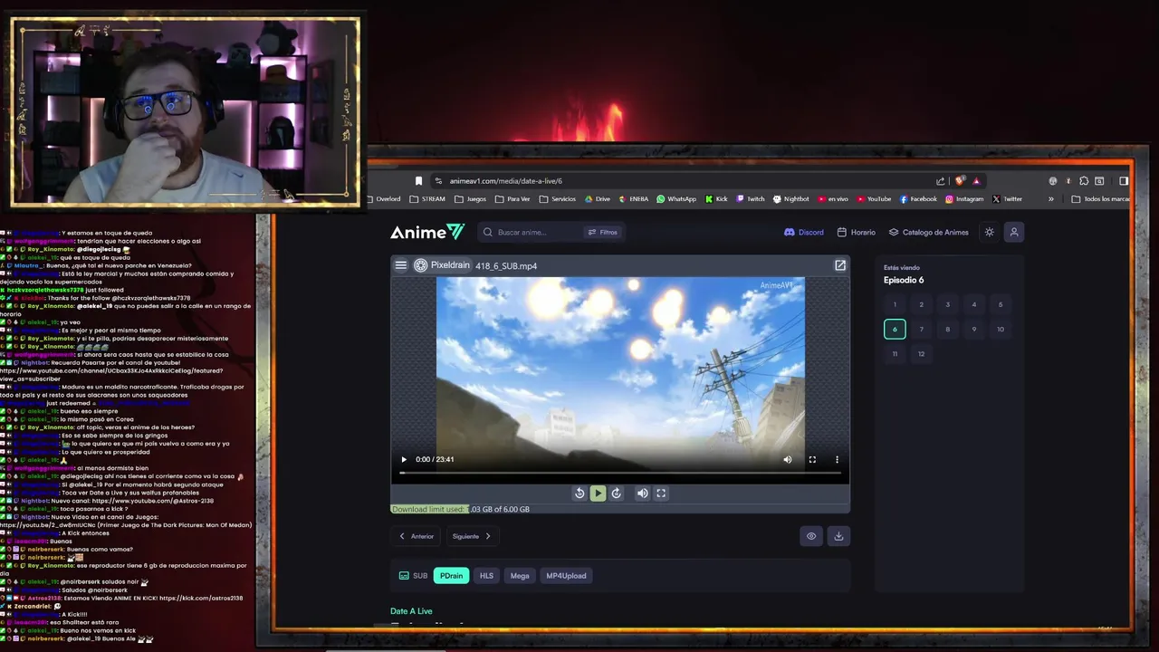This screenshot has height=652, width=1159.
Task: Open Catalogo de Animes
Action: [929, 232]
